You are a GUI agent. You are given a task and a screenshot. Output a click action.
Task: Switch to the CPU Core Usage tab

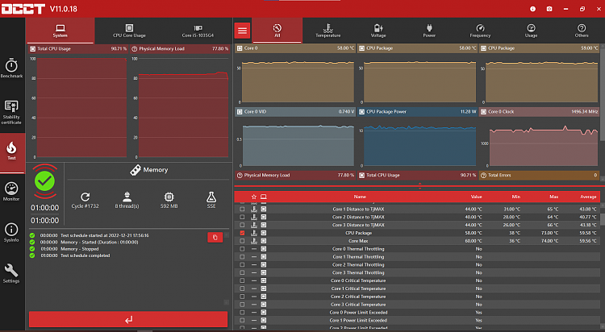[129, 31]
